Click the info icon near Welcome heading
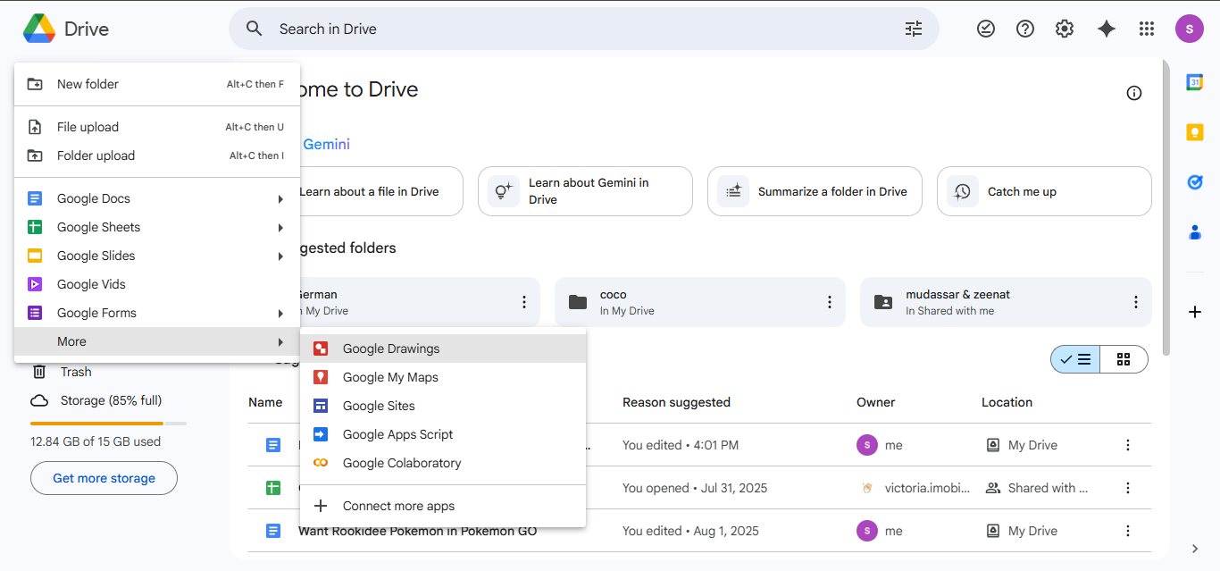Image resolution: width=1220 pixels, height=571 pixels. [x=1134, y=93]
